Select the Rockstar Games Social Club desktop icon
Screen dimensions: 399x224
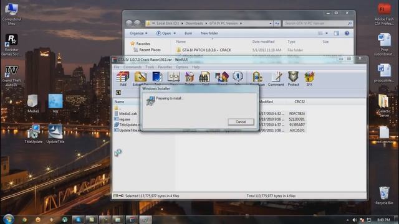pyautogui.click(x=11, y=45)
